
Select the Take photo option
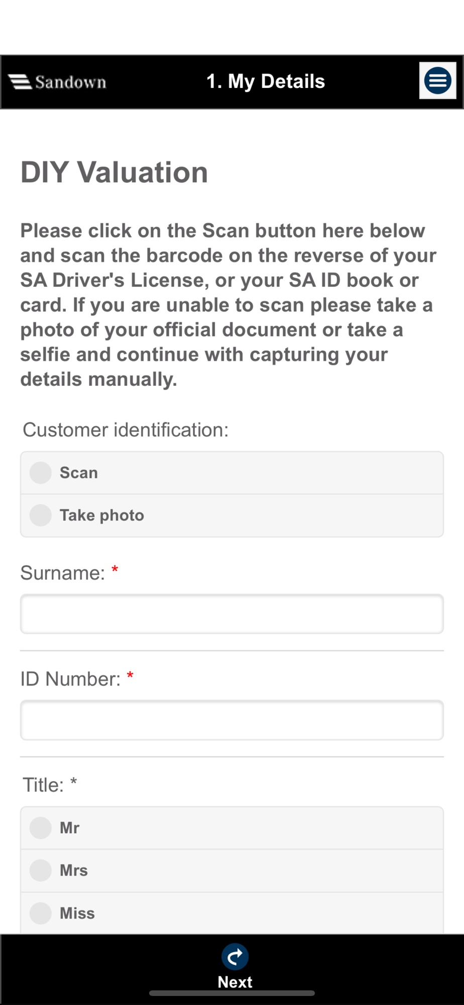232,516
